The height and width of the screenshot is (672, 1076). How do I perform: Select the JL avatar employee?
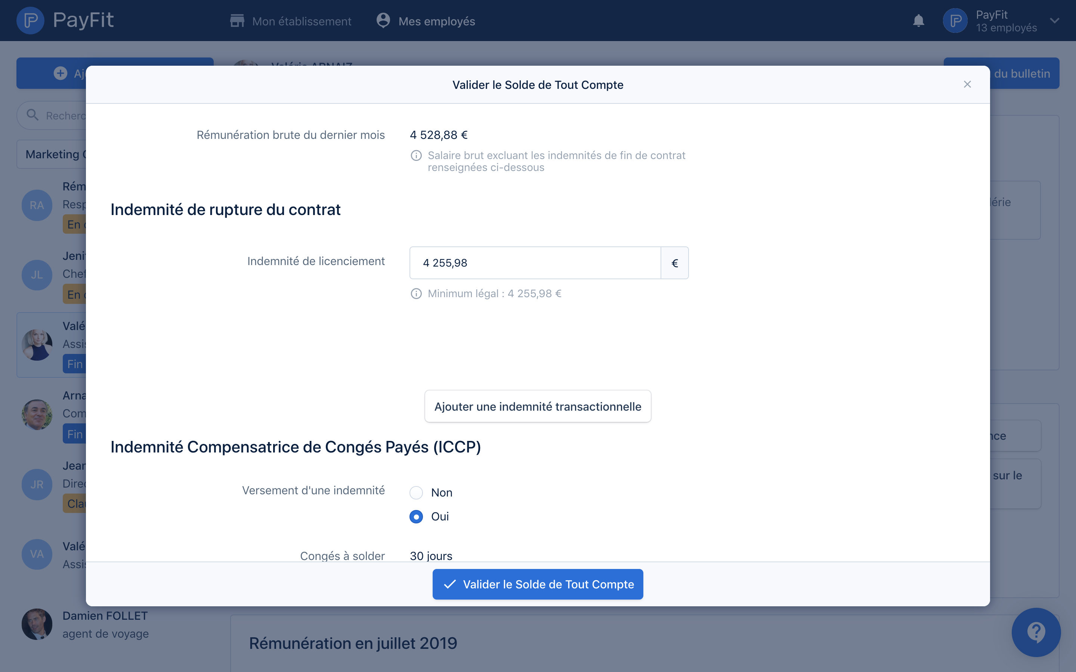pos(37,275)
